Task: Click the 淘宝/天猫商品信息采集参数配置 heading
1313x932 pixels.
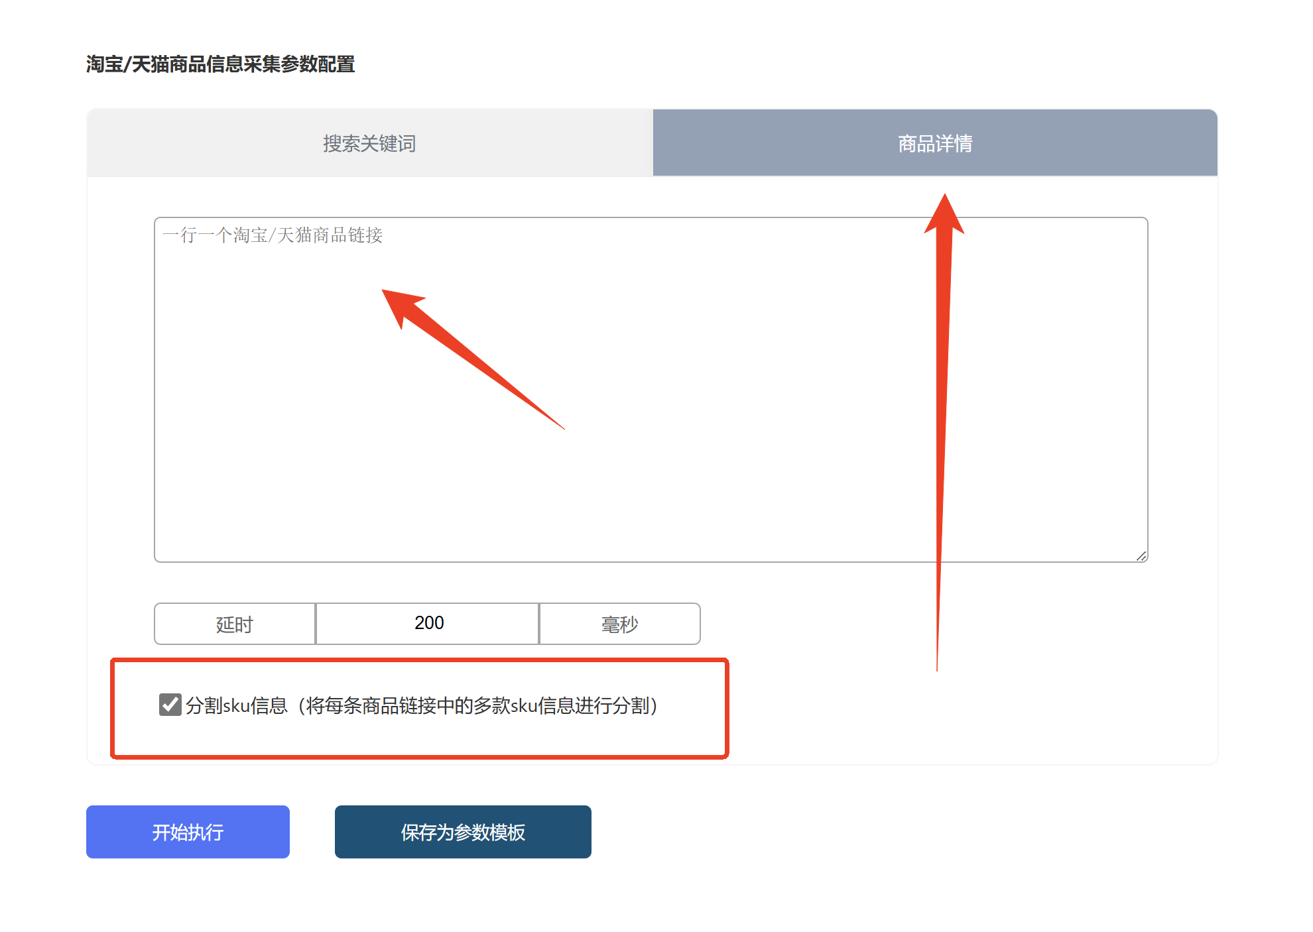Action: pyautogui.click(x=221, y=64)
